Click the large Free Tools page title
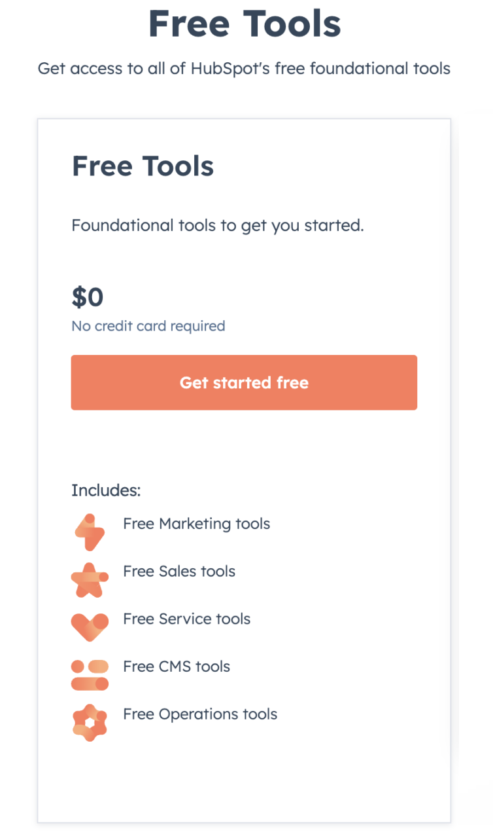The width and height of the screenshot is (493, 838). [x=245, y=24]
